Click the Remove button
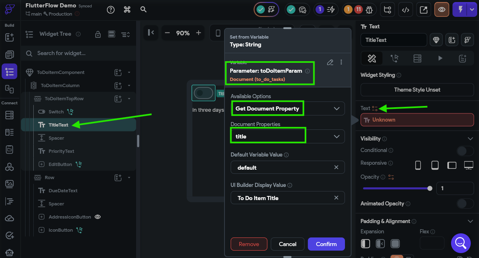 pyautogui.click(x=249, y=244)
